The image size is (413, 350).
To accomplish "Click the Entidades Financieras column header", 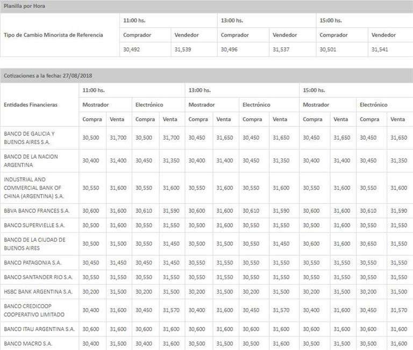I will coord(30,105).
